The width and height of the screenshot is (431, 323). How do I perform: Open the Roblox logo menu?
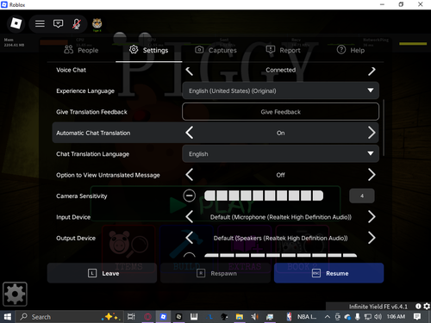[x=16, y=23]
